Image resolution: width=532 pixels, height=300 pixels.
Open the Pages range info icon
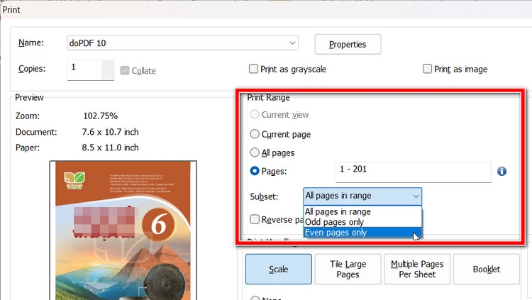tap(501, 172)
